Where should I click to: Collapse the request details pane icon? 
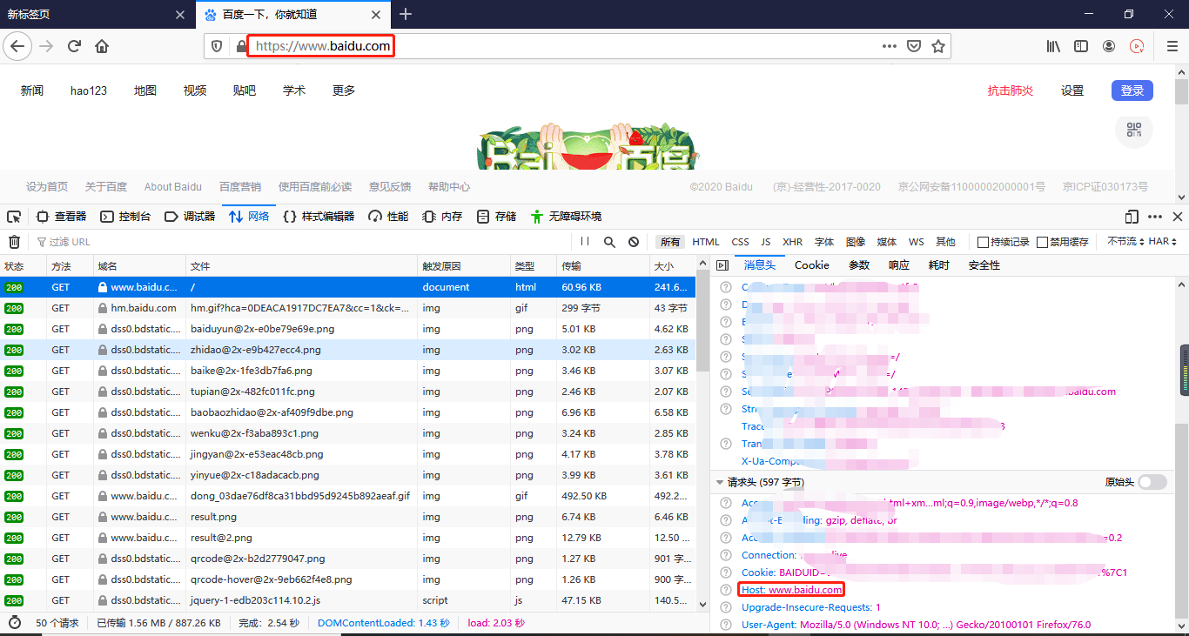pos(722,265)
